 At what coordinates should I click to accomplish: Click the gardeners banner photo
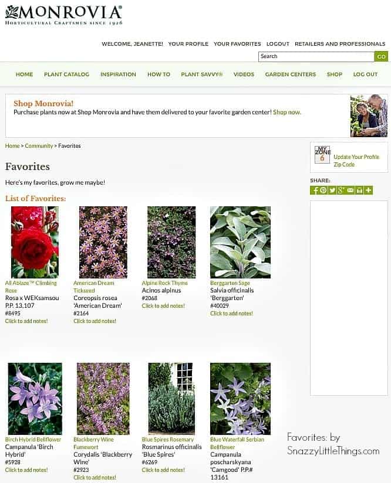click(369, 115)
